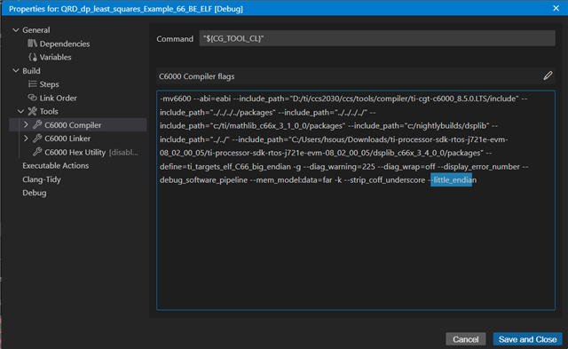Select the Tools tree item

(x=49, y=111)
